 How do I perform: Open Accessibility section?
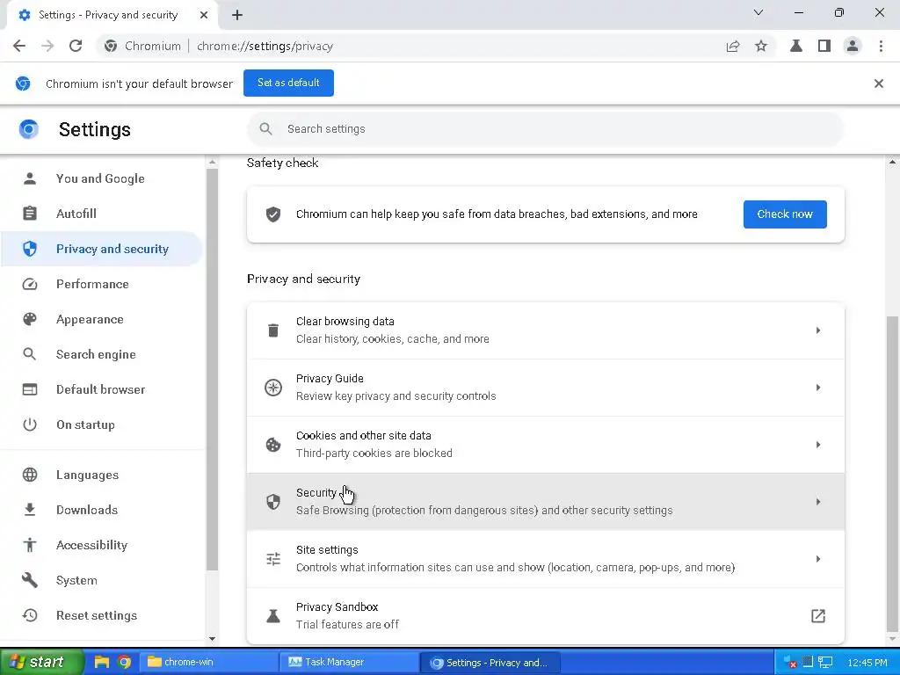click(x=101, y=545)
